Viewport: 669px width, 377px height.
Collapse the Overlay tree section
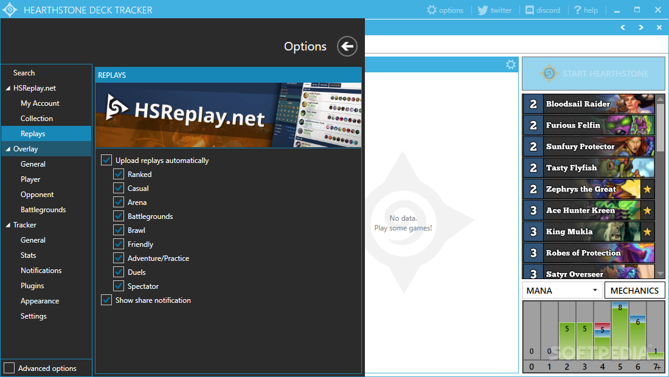(x=8, y=149)
